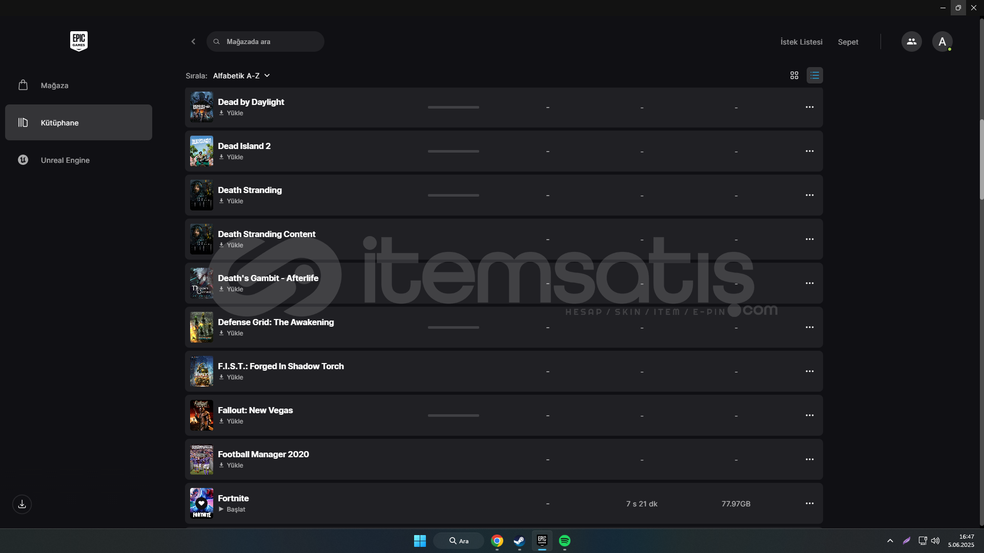Select the Kütüphane sidebar item
984x553 pixels.
(78, 122)
